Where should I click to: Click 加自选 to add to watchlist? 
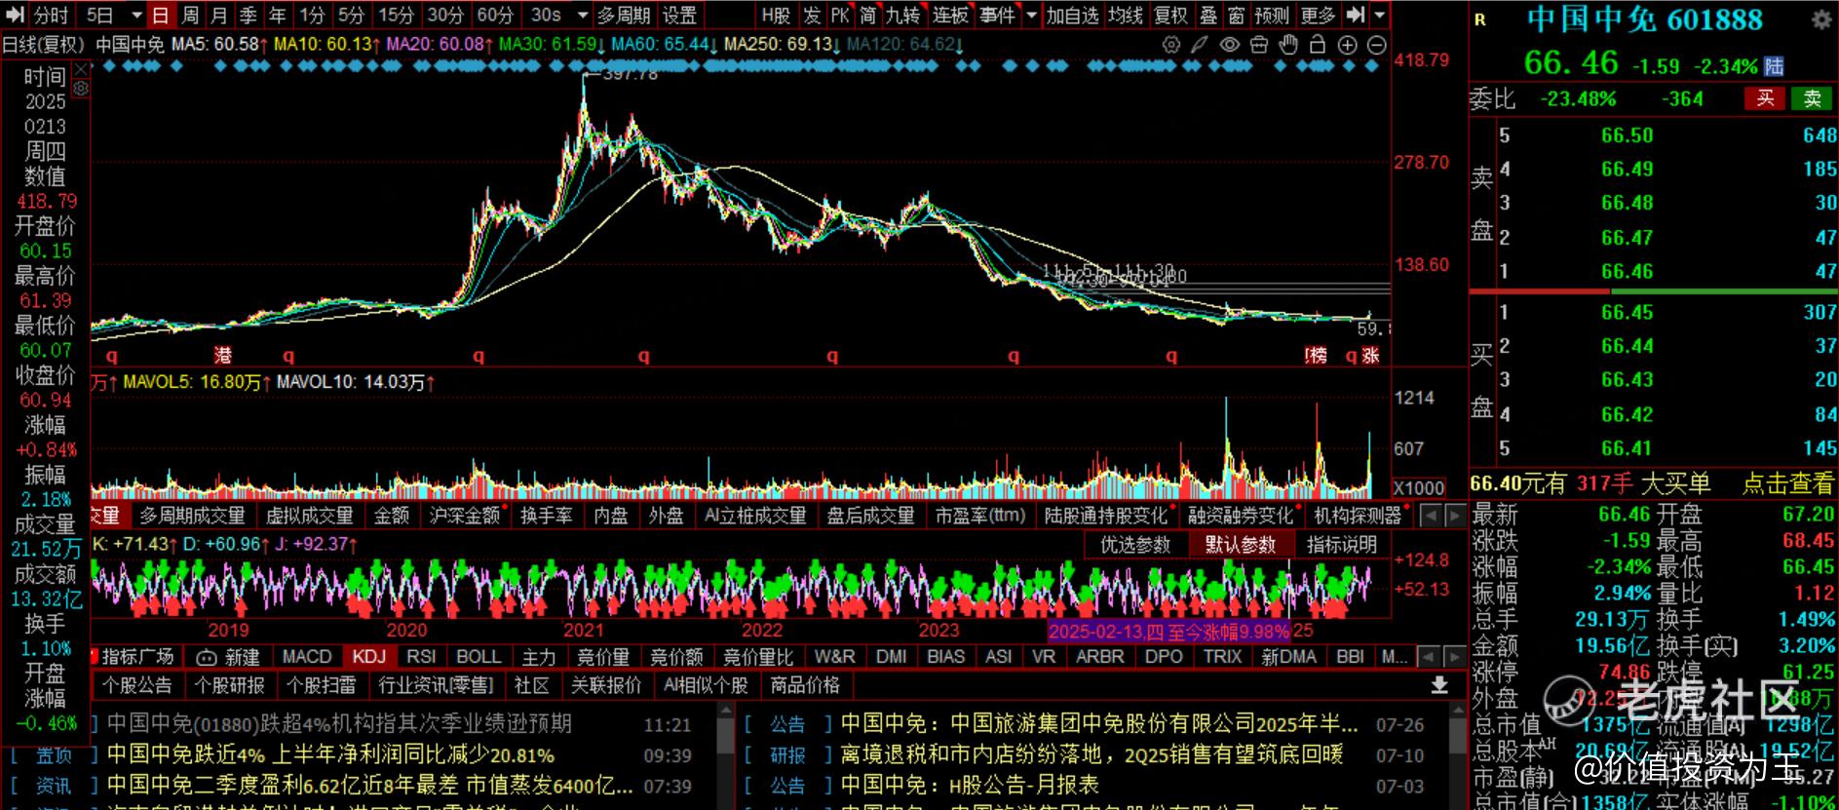click(1072, 16)
